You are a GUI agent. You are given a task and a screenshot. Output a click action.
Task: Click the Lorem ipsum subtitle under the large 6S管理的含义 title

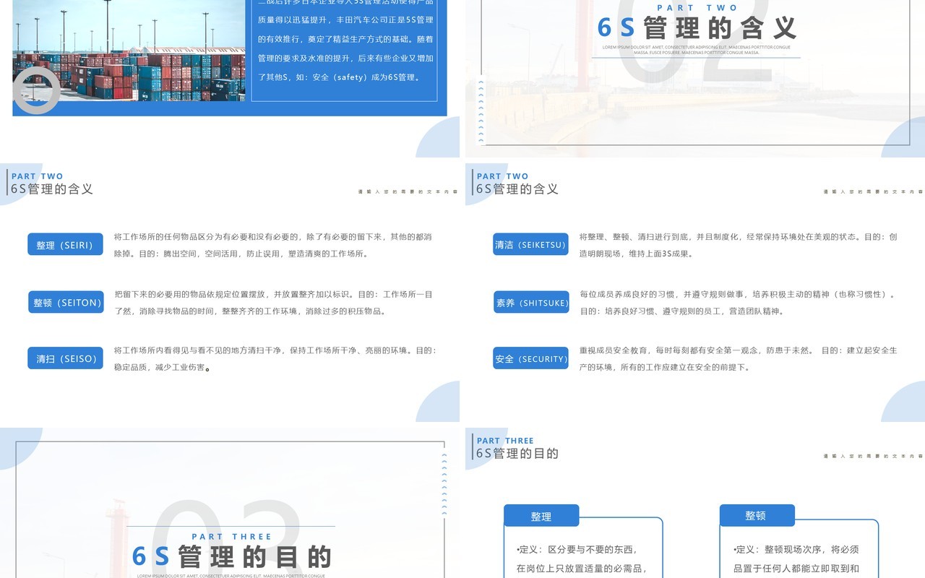697,50
